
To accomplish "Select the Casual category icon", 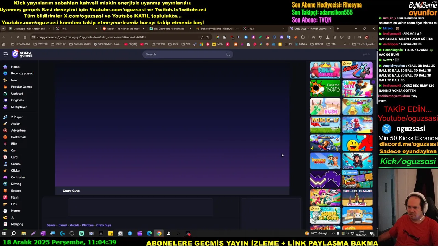I will point(5,164).
